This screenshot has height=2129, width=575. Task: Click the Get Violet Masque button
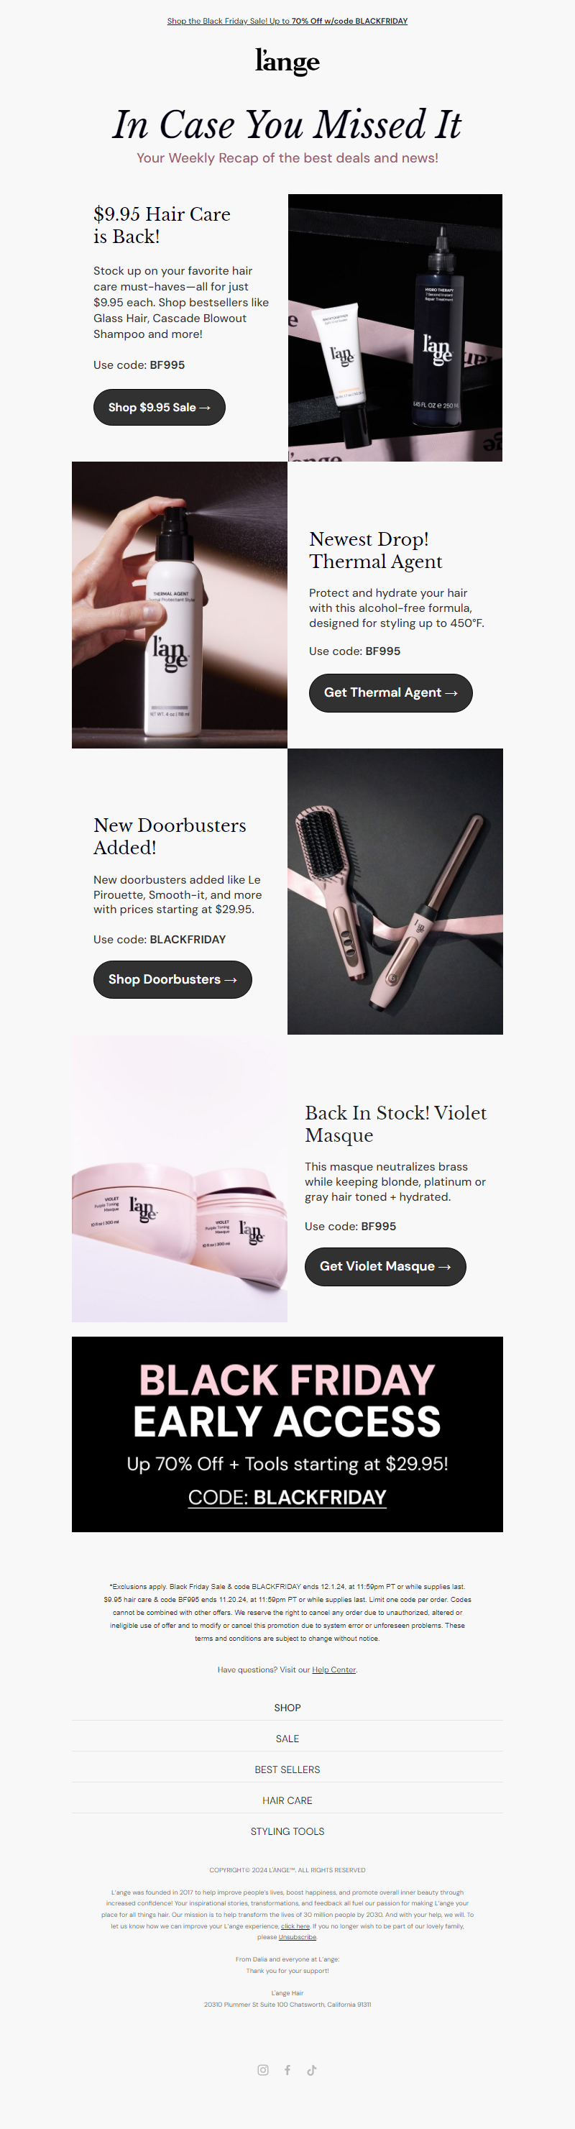pos(385,1266)
